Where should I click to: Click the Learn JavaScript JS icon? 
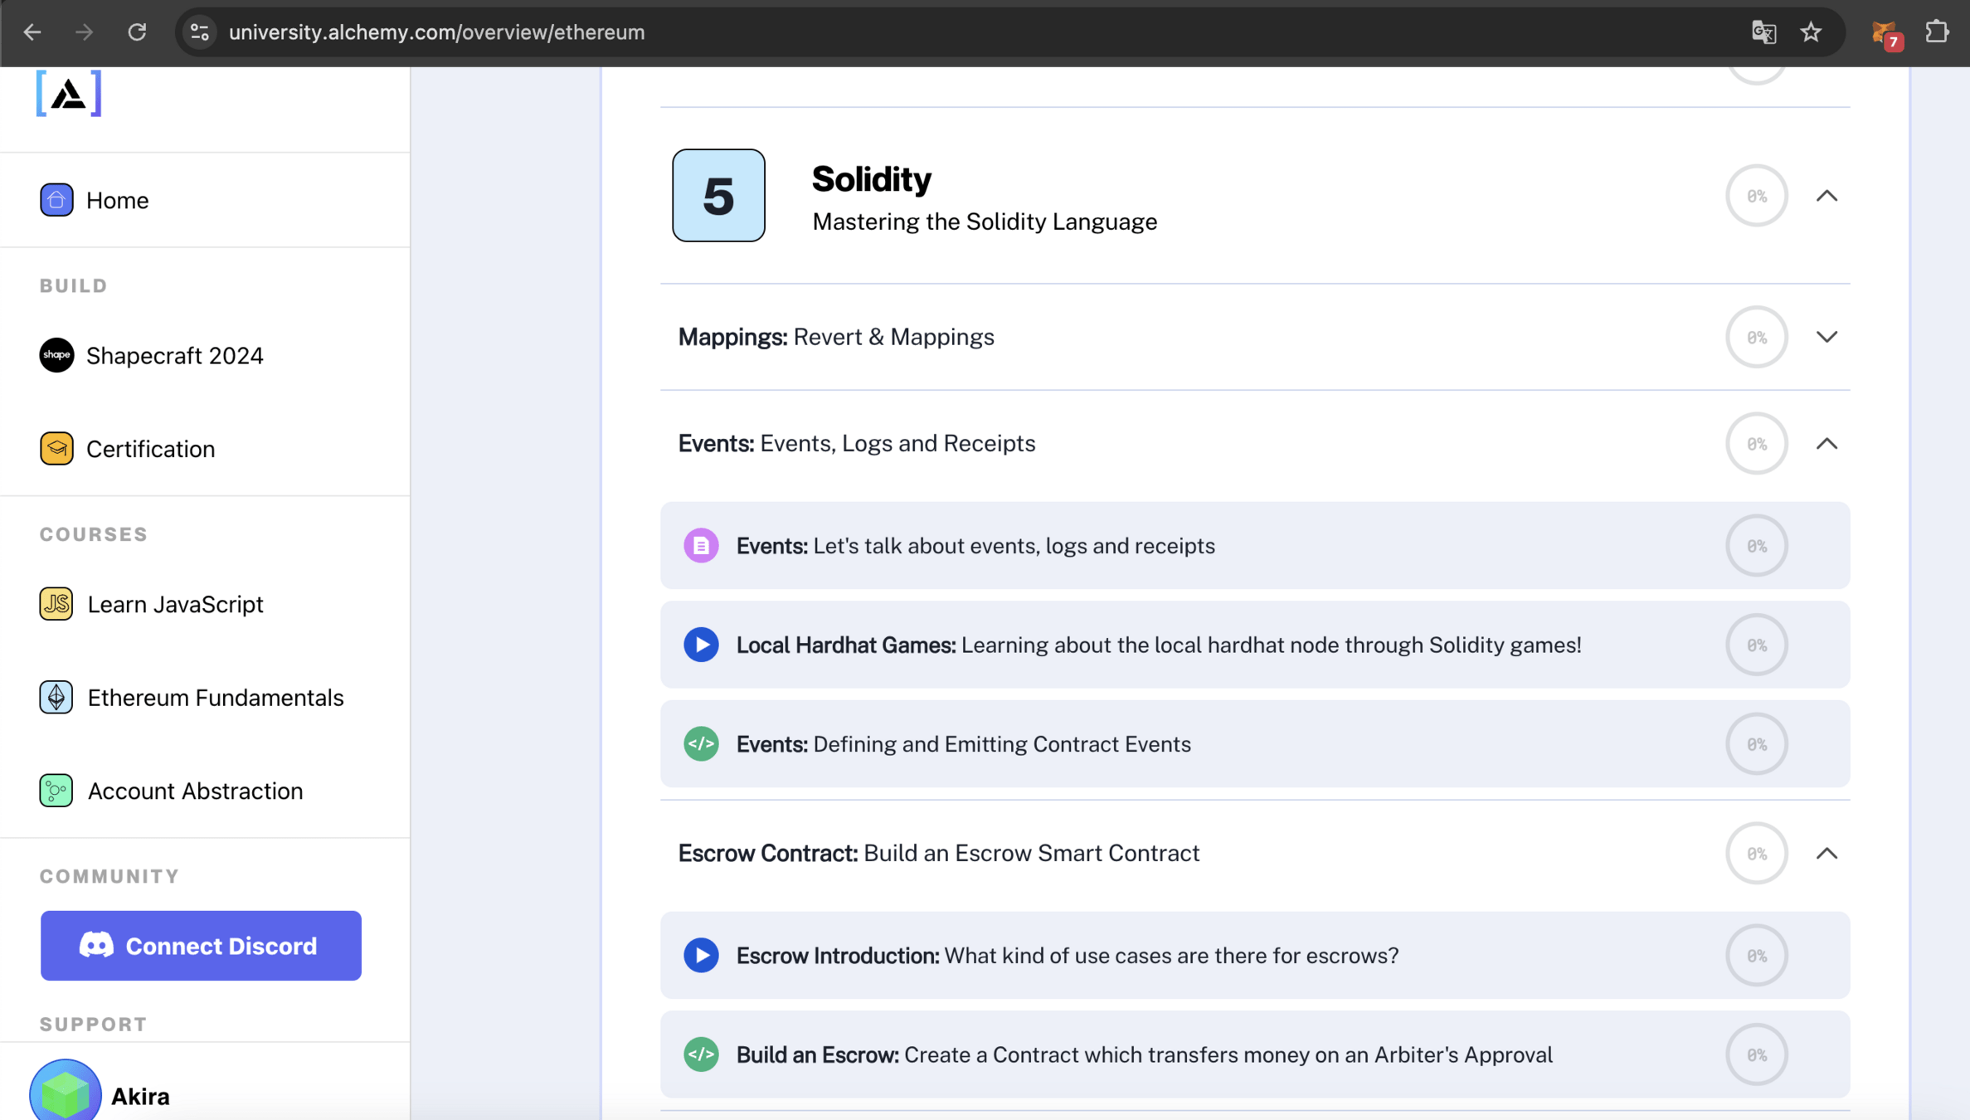[x=56, y=604]
